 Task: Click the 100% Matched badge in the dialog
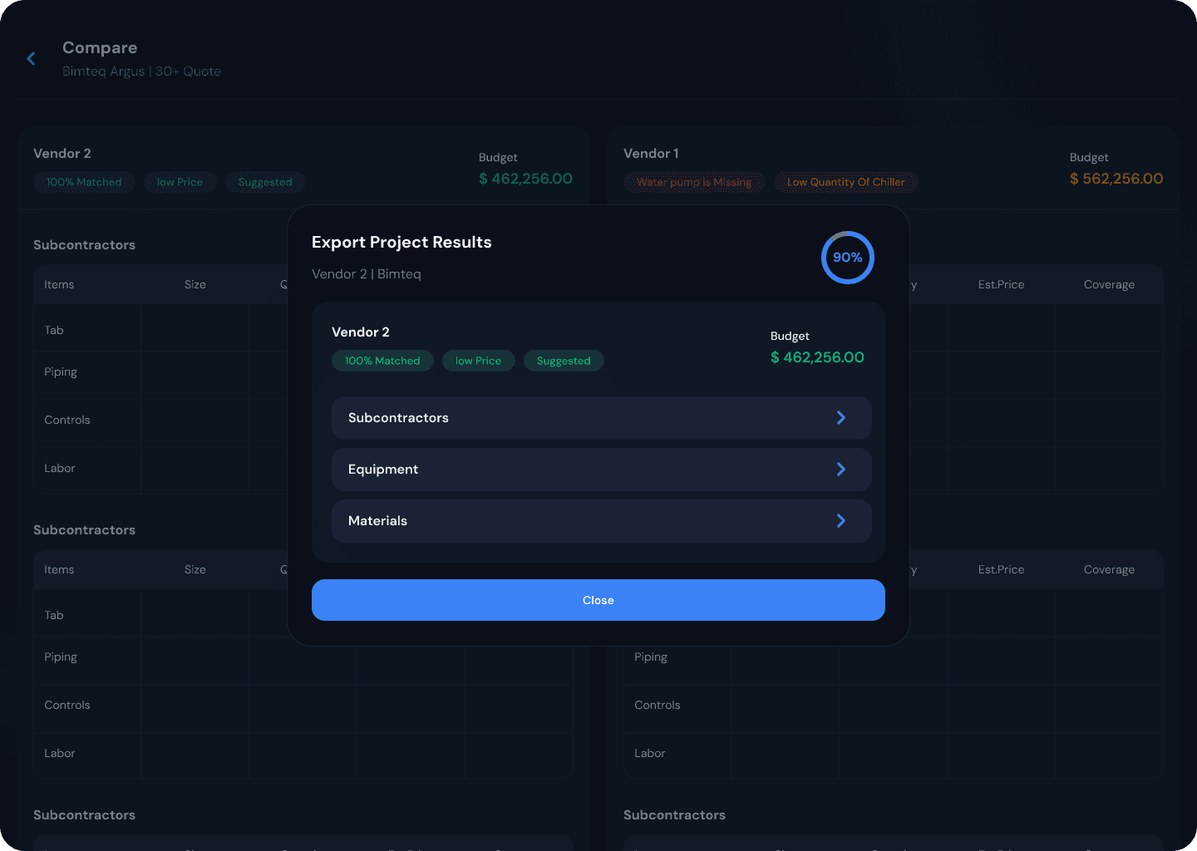point(382,361)
